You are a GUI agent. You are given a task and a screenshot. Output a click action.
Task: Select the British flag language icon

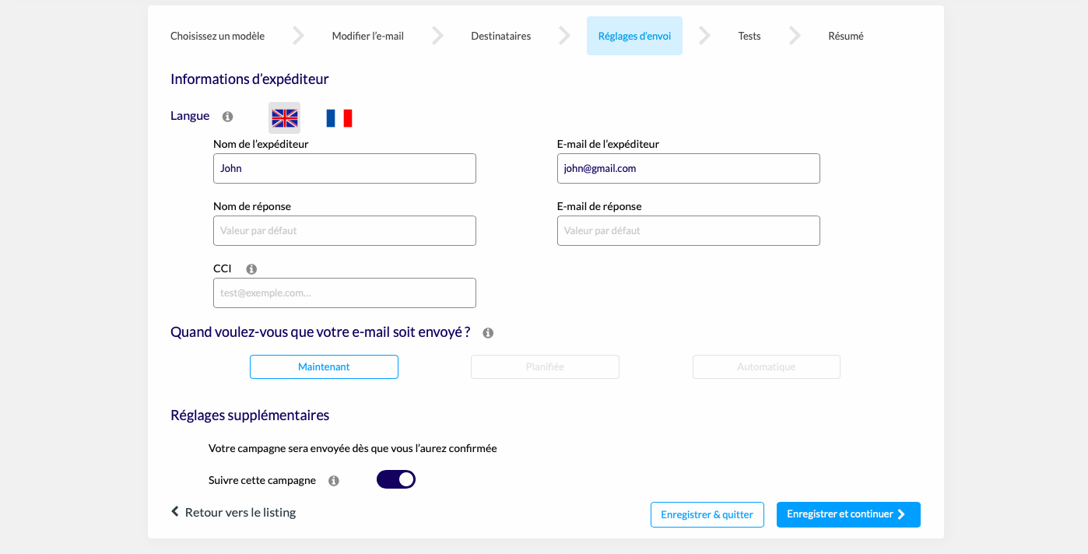tap(284, 118)
